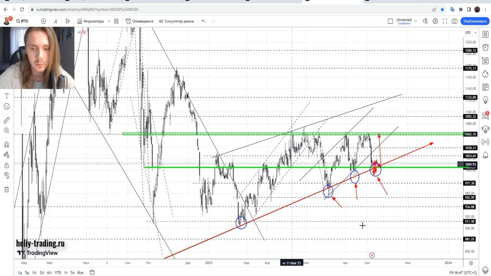Toggle drawing mode pencil-lock tool
The height and width of the screenshot is (276, 491).
click(x=7, y=155)
